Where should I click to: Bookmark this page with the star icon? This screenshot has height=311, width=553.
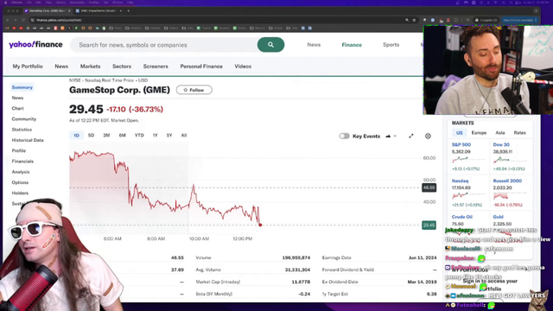(415, 20)
